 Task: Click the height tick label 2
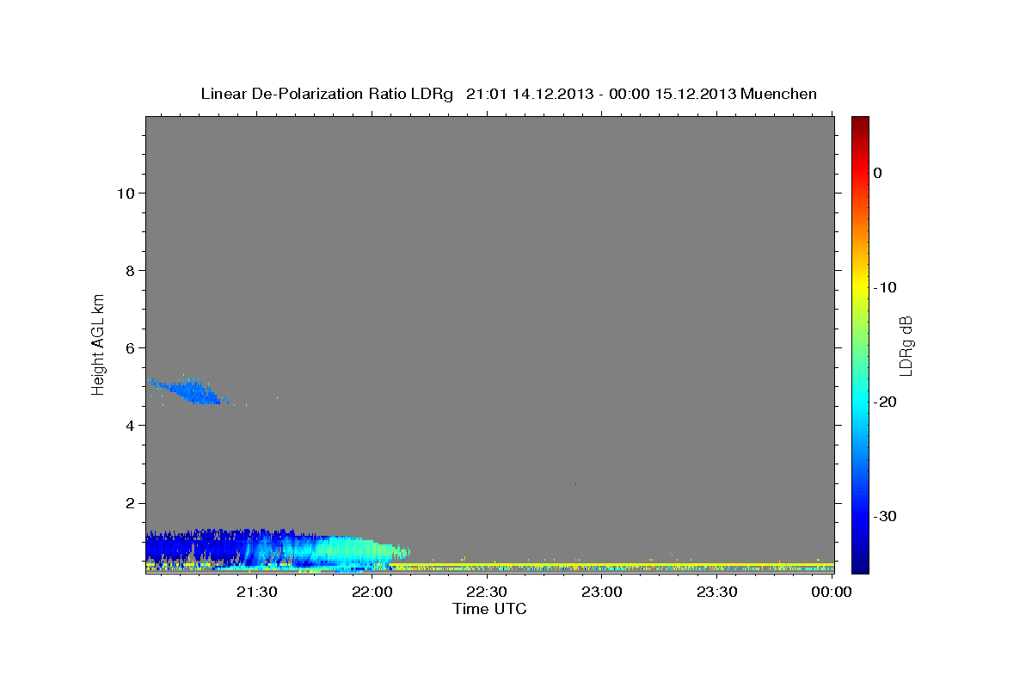[130, 502]
